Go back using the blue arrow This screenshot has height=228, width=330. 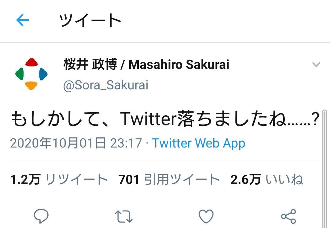coord(22,21)
